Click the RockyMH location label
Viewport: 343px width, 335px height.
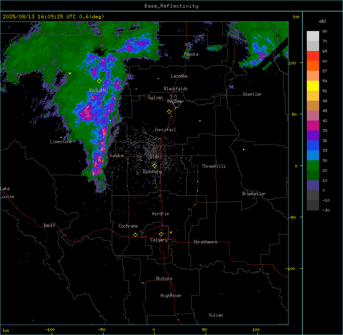click(97, 90)
